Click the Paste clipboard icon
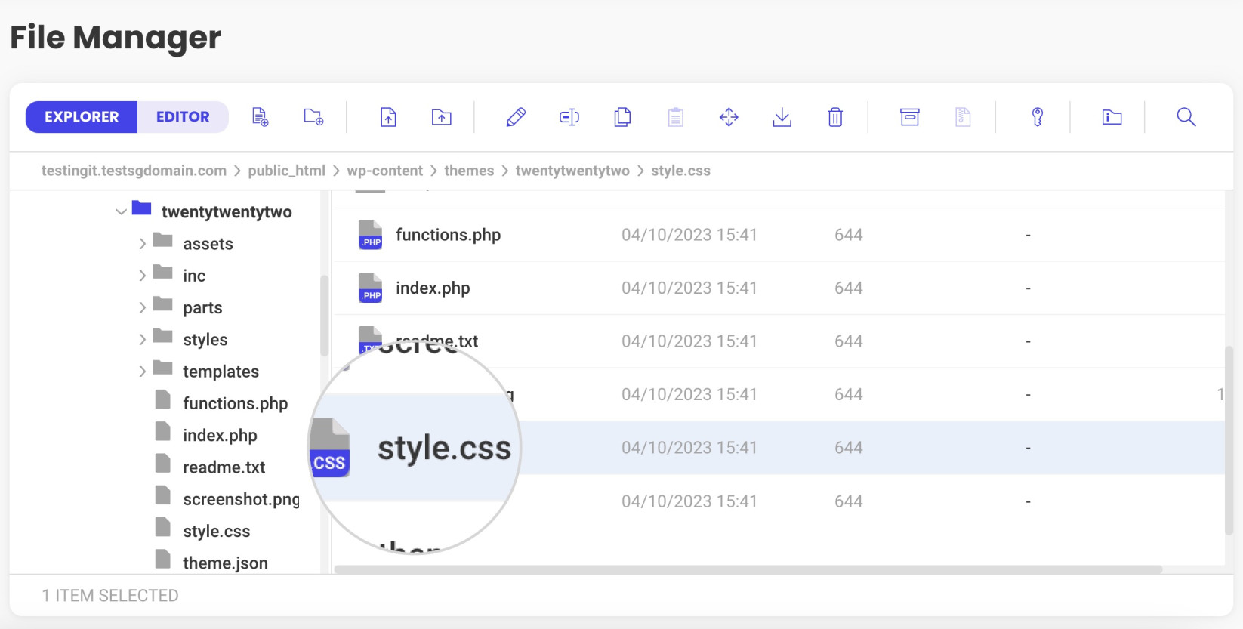This screenshot has height=629, width=1243. click(676, 117)
